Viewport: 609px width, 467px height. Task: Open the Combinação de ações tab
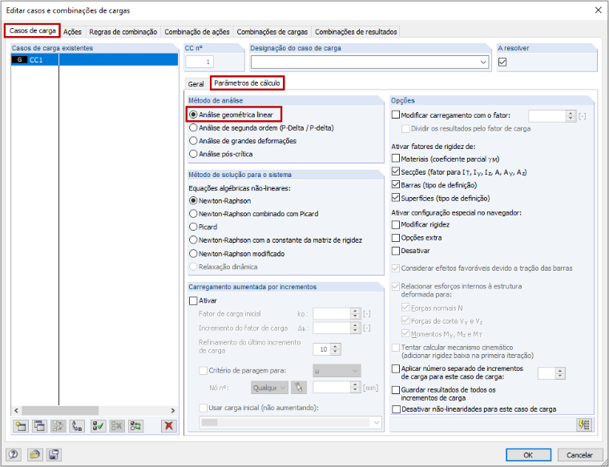[197, 32]
